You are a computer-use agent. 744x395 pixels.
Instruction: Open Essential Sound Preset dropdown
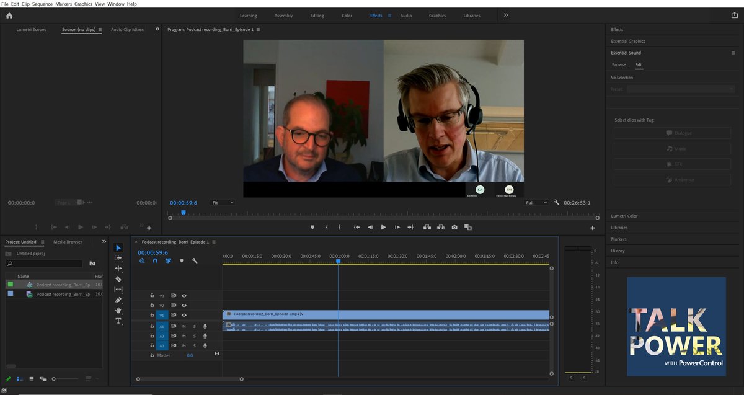[x=681, y=89]
